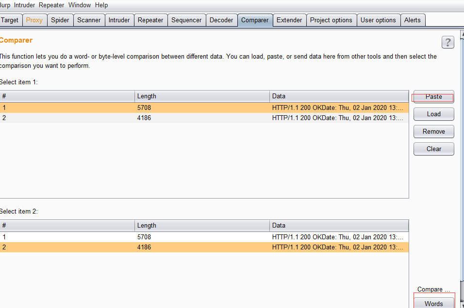
Task: Switch to the Alerts tab
Action: coord(413,20)
